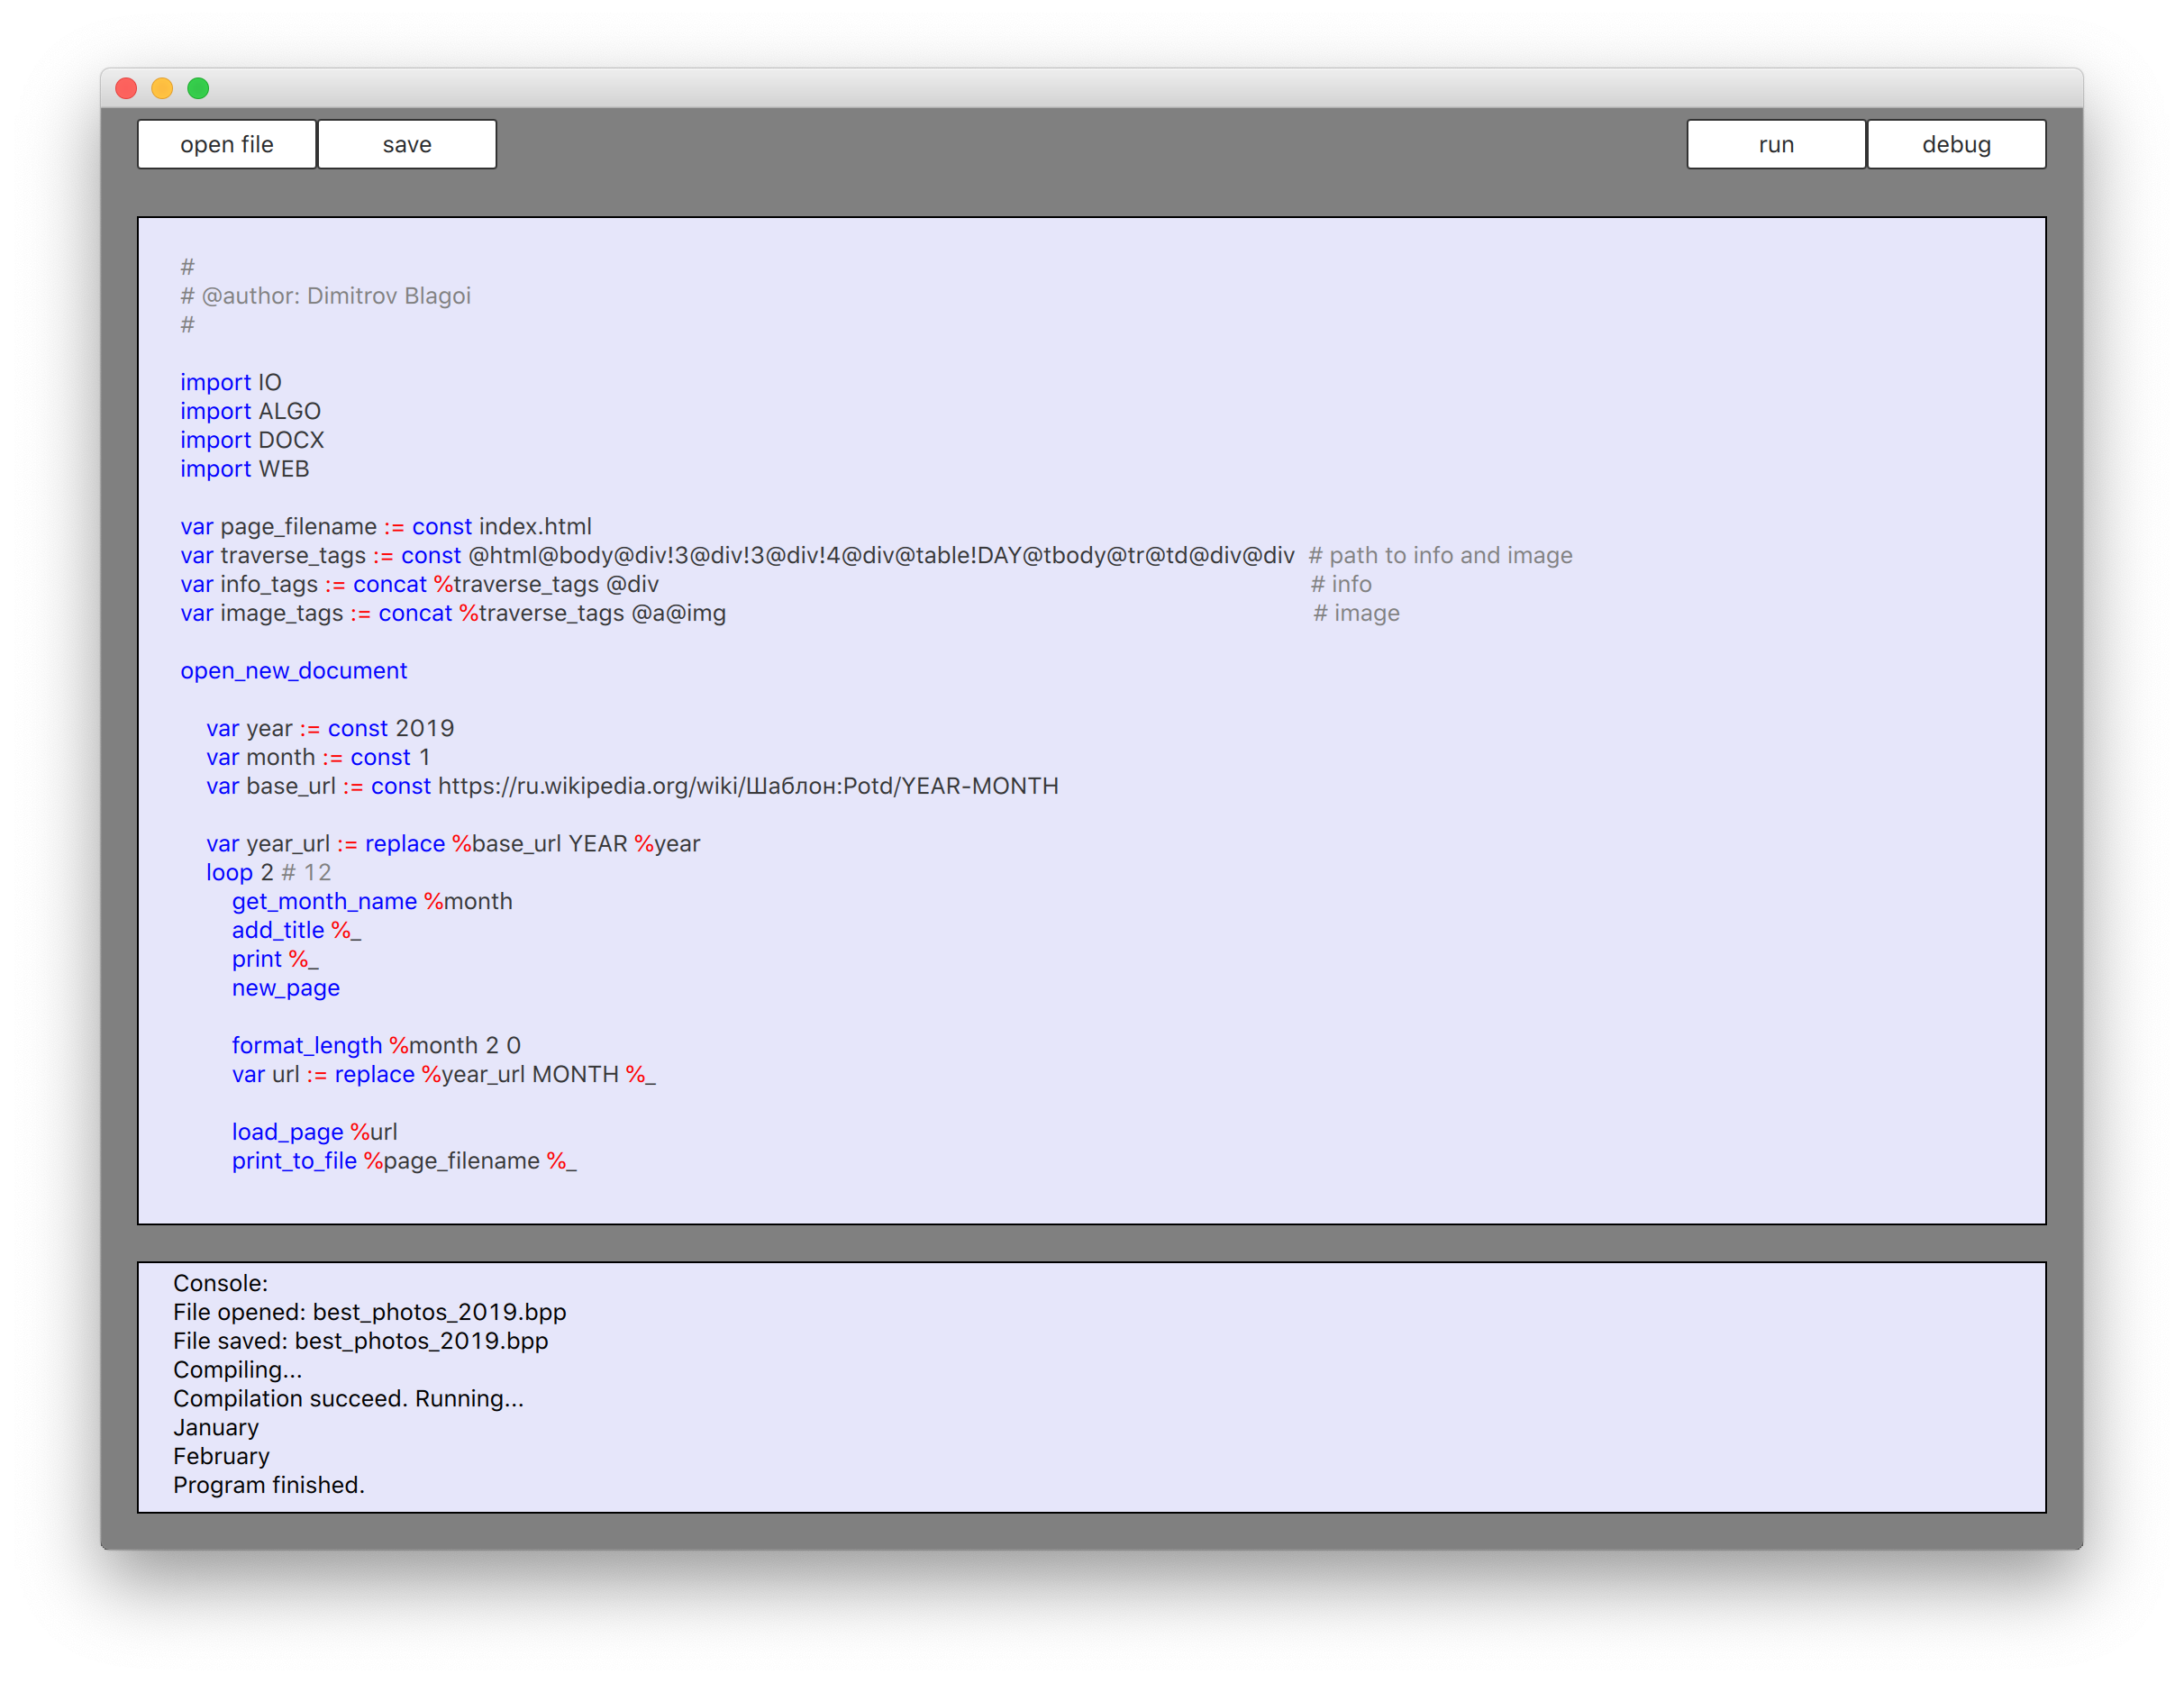
Task: Click the 'Compiling...' console line
Action: [237, 1371]
